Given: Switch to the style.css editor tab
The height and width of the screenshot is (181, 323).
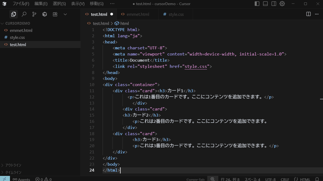Looking at the screenshot, I should coord(176,14).
